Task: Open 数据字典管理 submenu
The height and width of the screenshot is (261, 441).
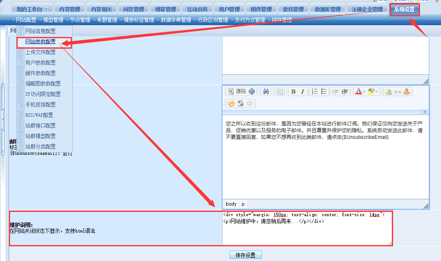Action: (x=176, y=20)
